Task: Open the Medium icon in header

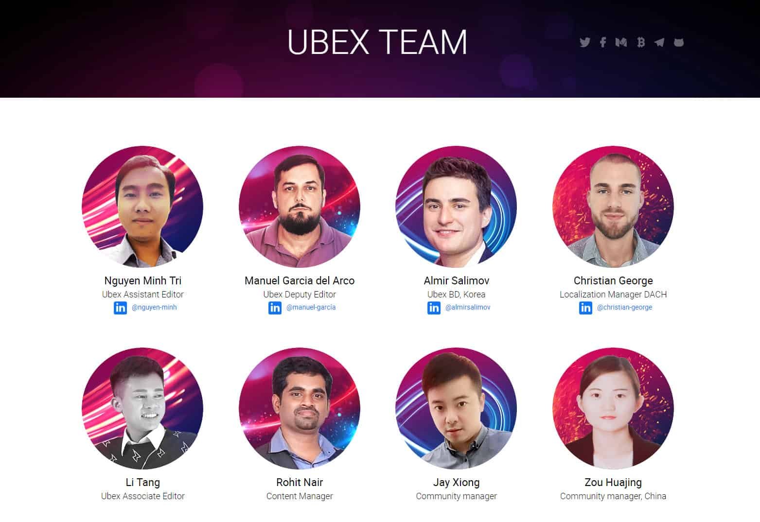Action: (x=621, y=42)
